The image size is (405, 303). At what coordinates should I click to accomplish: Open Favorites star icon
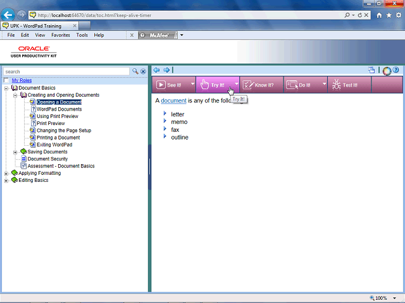tap(389, 15)
